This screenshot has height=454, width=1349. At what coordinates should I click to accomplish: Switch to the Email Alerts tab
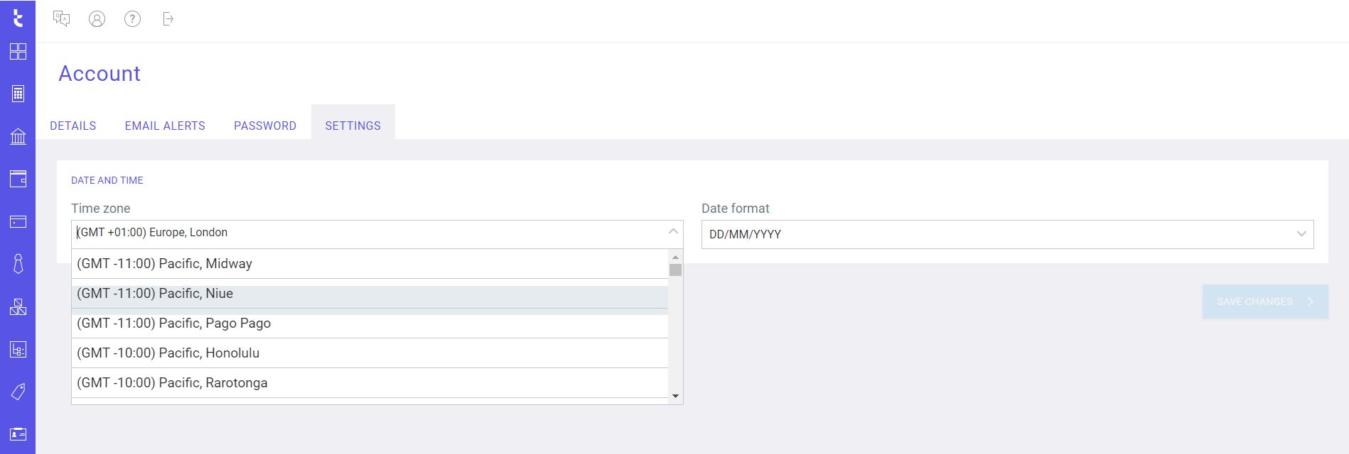pos(165,126)
